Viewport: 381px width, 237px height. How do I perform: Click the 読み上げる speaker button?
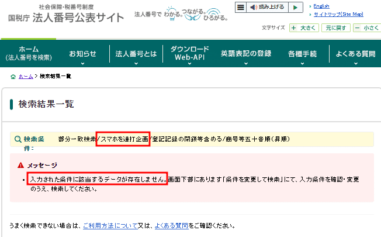coord(267,8)
